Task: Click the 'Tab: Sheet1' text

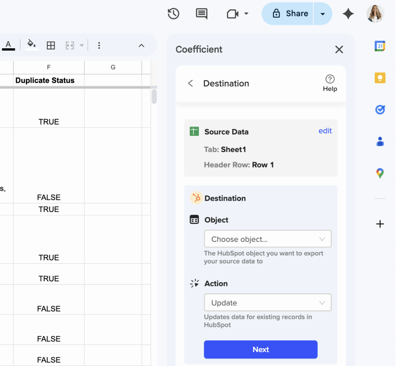Action: point(225,149)
